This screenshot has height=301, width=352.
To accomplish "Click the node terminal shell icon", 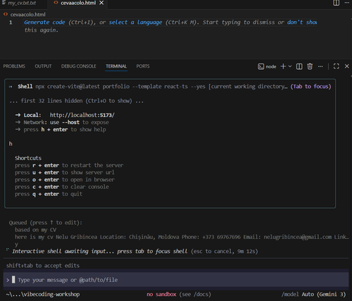I will coord(260,66).
